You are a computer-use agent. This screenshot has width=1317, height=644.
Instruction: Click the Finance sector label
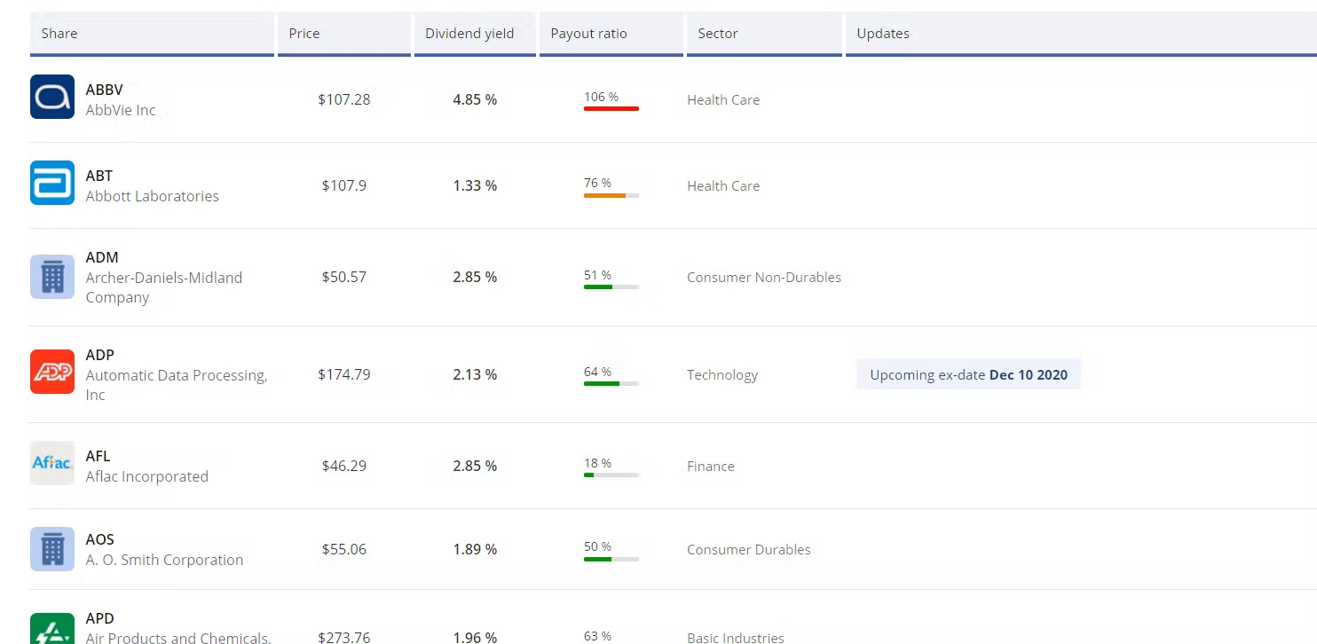(711, 466)
